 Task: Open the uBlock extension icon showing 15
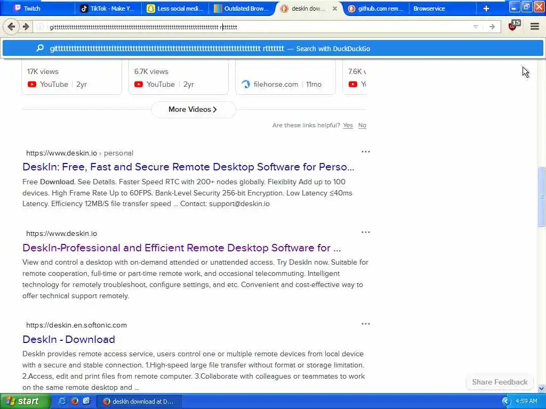(x=515, y=26)
